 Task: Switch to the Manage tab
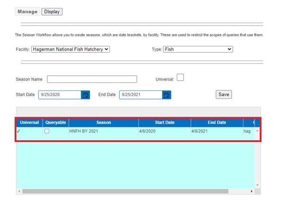click(27, 11)
